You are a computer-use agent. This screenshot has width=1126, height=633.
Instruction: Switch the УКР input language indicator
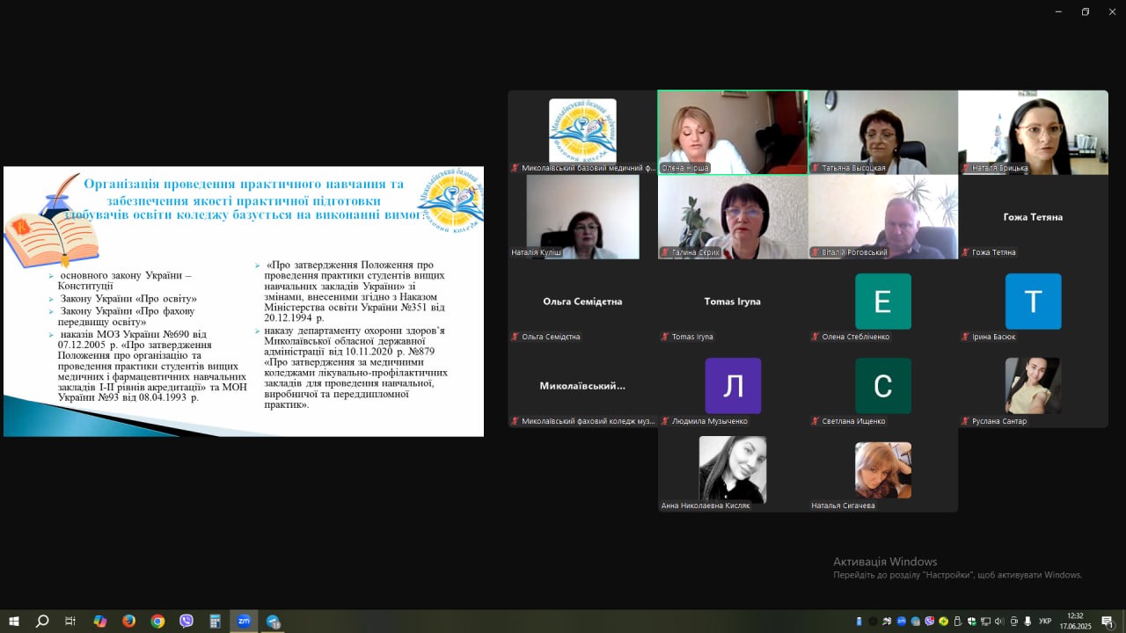click(x=1045, y=622)
